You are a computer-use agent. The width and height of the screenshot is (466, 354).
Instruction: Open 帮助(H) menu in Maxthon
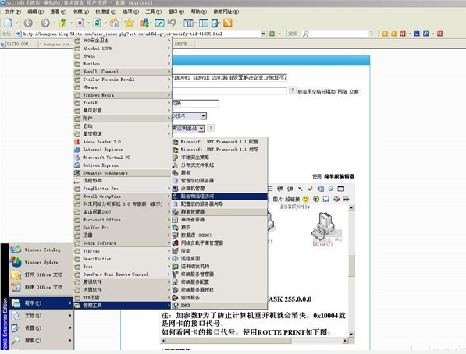click(198, 12)
